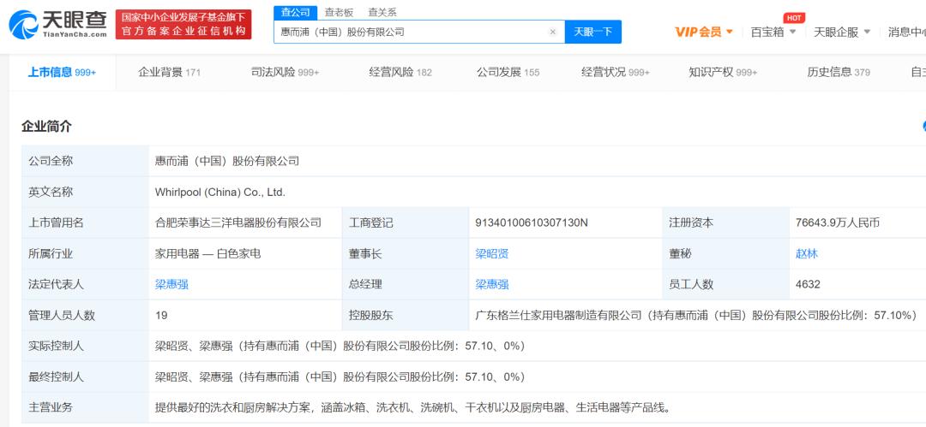Switch to the 经营风险 tab
The image size is (926, 427).
point(400,73)
